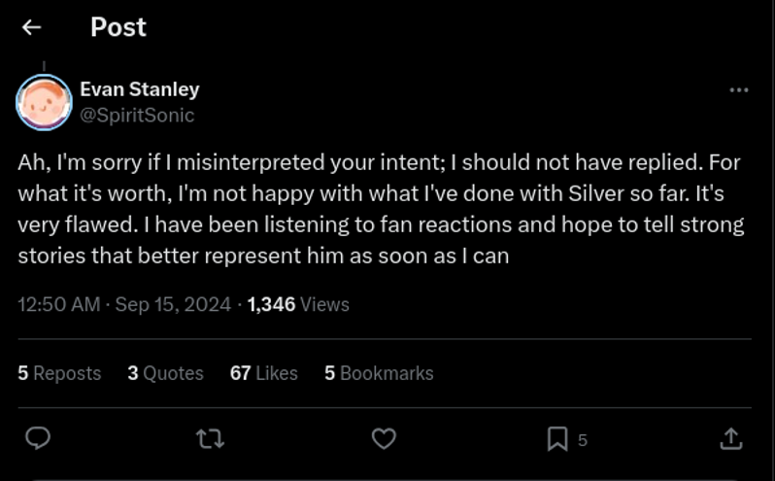Click the 12:50 AM time link
The height and width of the screenshot is (481, 775).
coord(59,304)
